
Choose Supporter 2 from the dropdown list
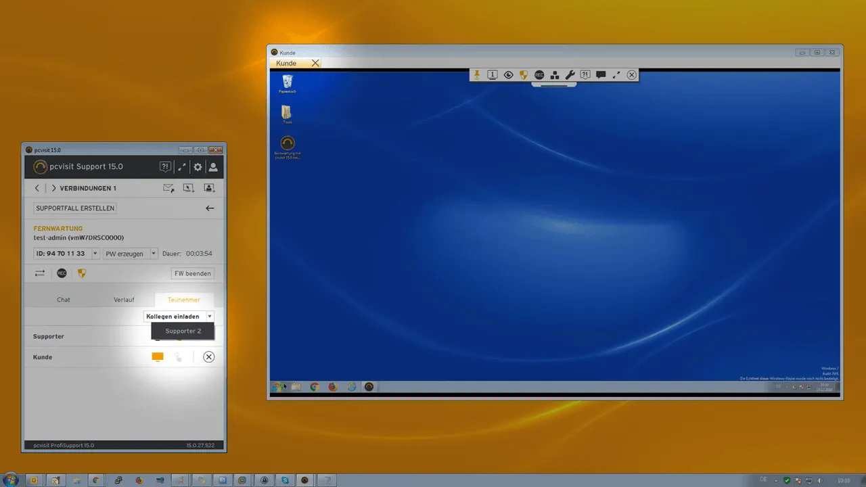tap(183, 331)
